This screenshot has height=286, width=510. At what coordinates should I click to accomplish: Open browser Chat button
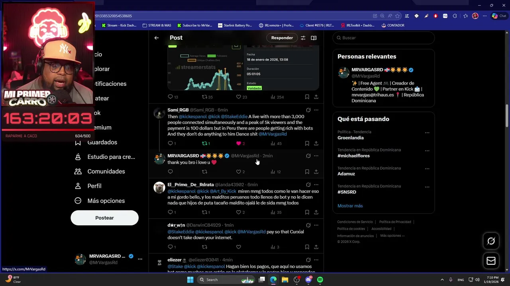click(499, 16)
